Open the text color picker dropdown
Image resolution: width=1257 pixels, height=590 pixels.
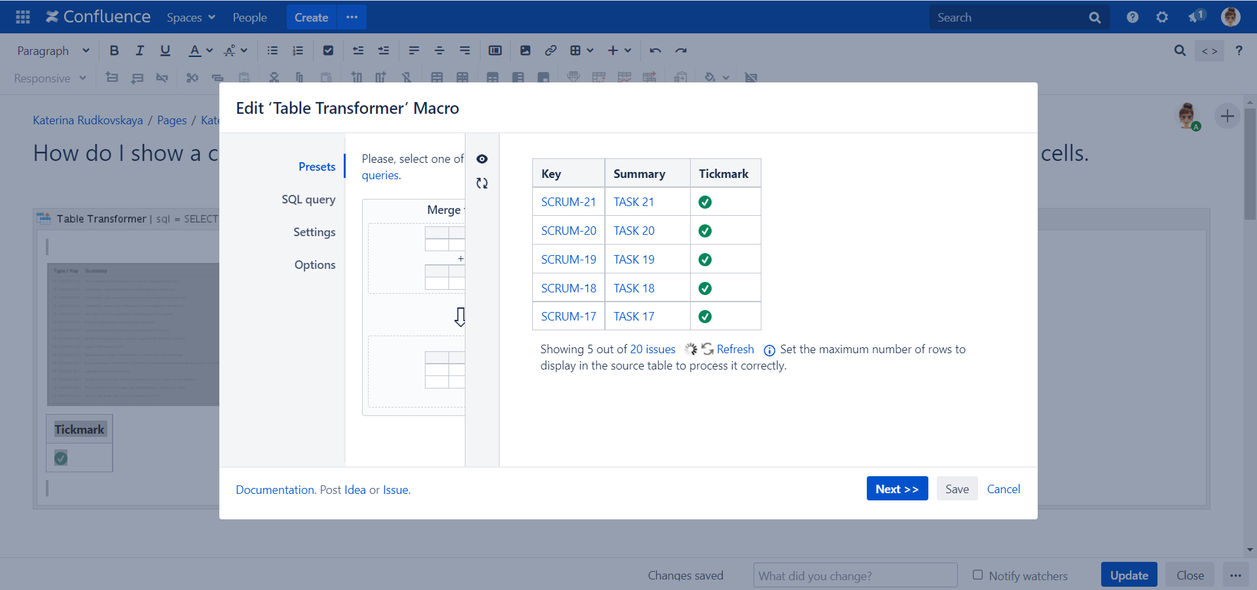click(209, 50)
